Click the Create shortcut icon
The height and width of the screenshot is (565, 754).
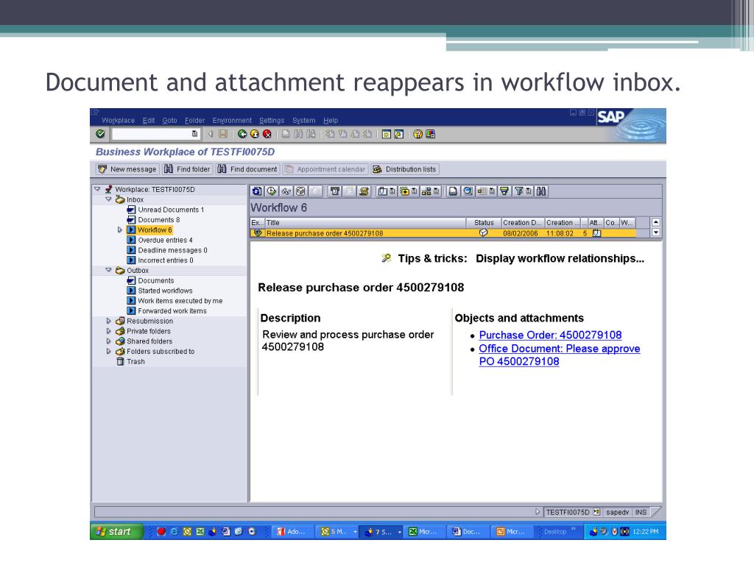(398, 134)
